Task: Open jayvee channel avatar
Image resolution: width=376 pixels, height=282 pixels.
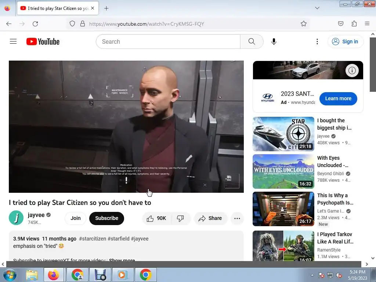Action: tap(16, 218)
